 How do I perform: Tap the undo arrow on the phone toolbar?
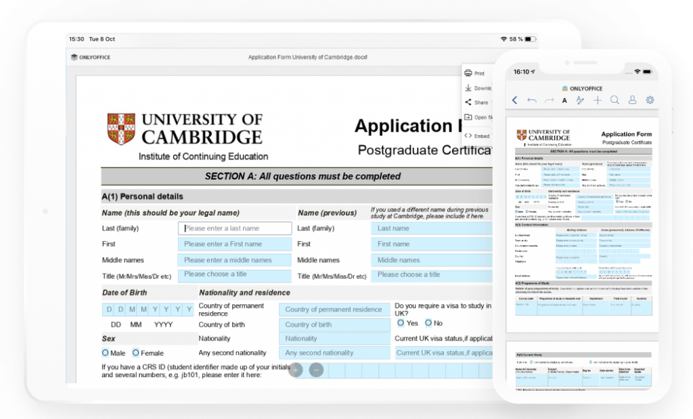pos(531,100)
